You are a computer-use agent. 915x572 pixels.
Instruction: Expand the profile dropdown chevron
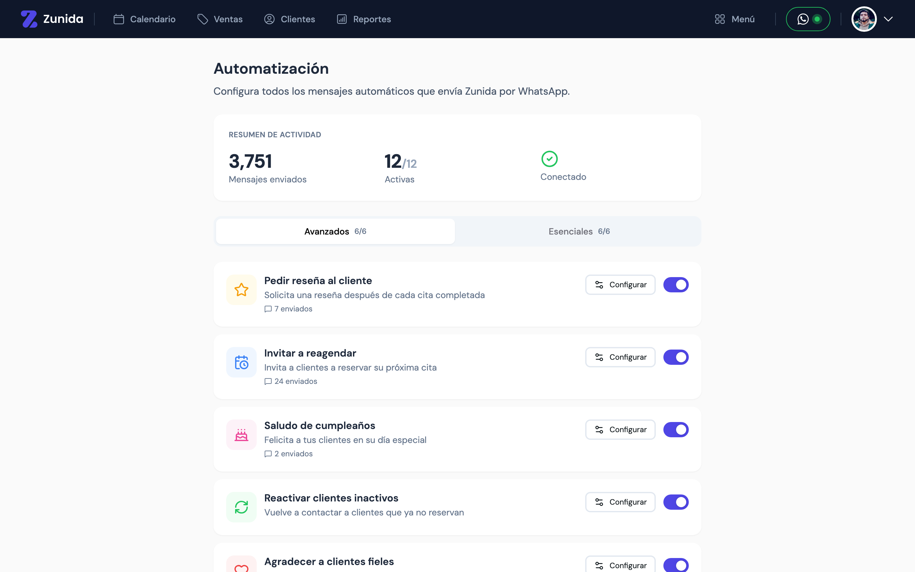pos(889,19)
